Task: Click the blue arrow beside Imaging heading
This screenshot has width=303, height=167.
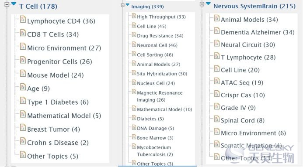Action: point(128,5)
